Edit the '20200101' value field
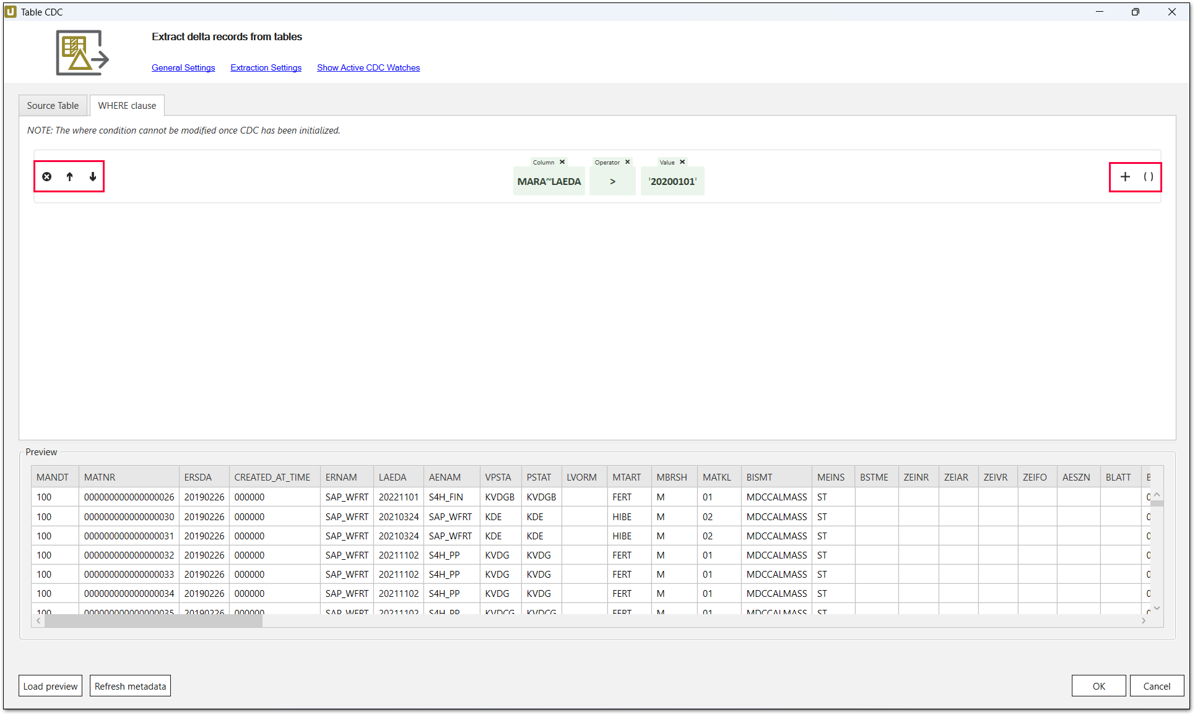The image size is (1195, 715). 672,182
